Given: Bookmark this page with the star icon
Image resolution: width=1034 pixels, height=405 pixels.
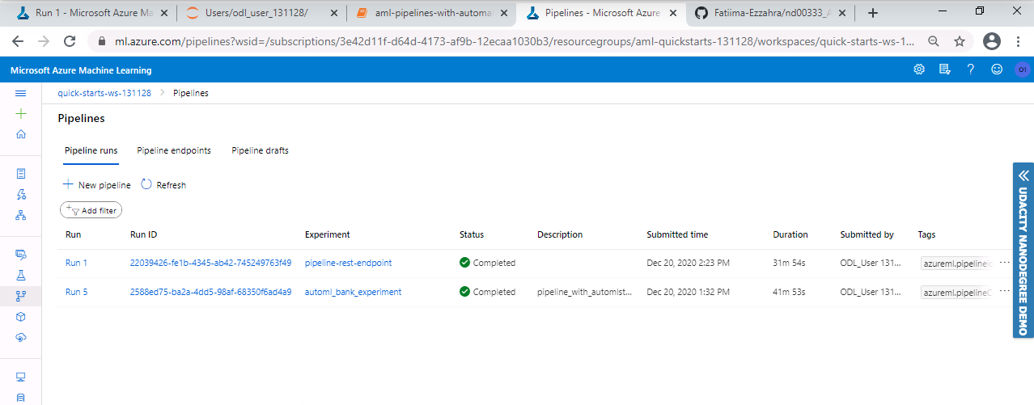Looking at the screenshot, I should point(960,41).
